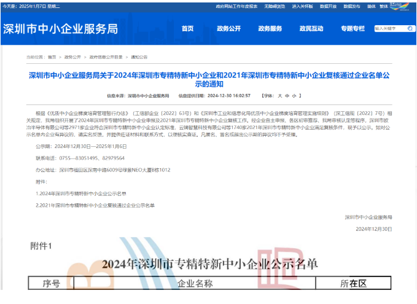Open the 专题专栏 navigation menu
Viewport: 417px width, 304px height.
(353, 28)
